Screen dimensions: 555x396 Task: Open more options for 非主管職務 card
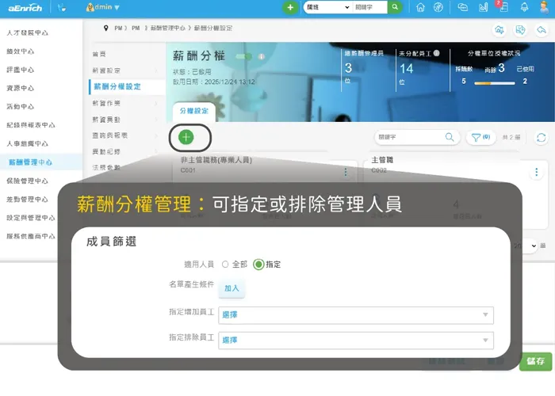[x=346, y=173]
